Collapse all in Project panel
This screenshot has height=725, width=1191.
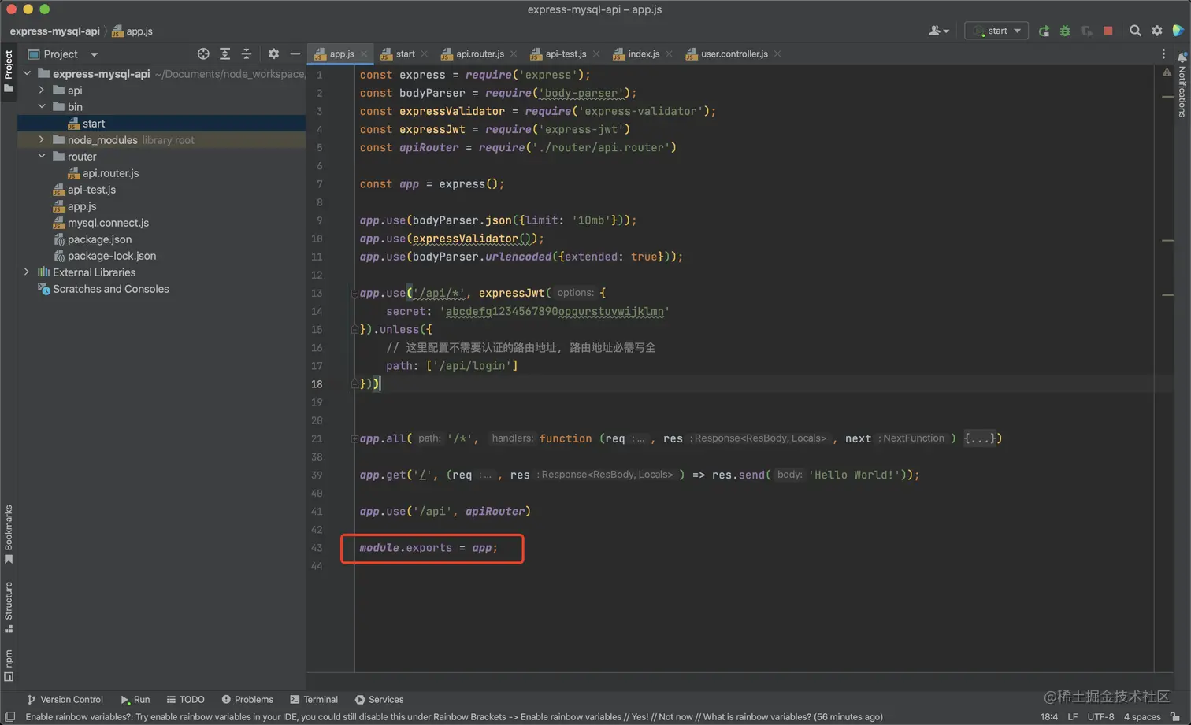tap(247, 54)
